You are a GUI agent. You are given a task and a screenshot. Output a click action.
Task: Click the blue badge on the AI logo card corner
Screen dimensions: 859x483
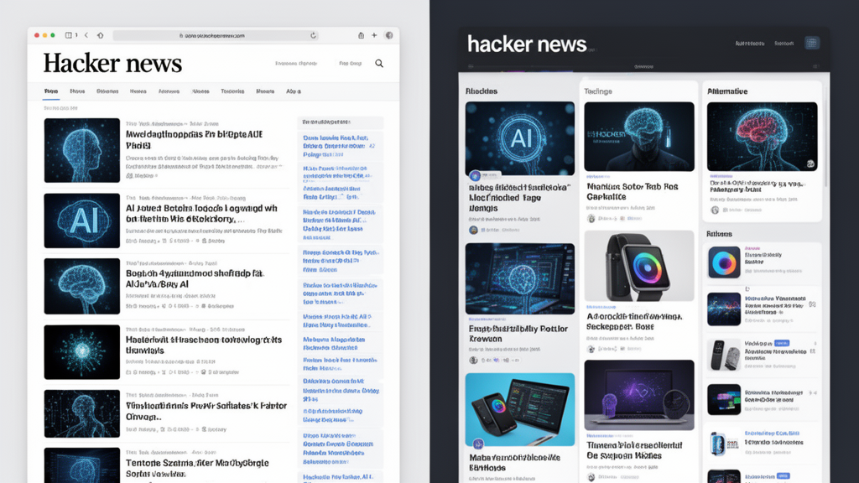click(x=475, y=176)
